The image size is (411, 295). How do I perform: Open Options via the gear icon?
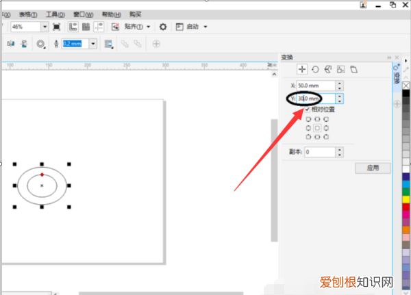click(x=162, y=27)
